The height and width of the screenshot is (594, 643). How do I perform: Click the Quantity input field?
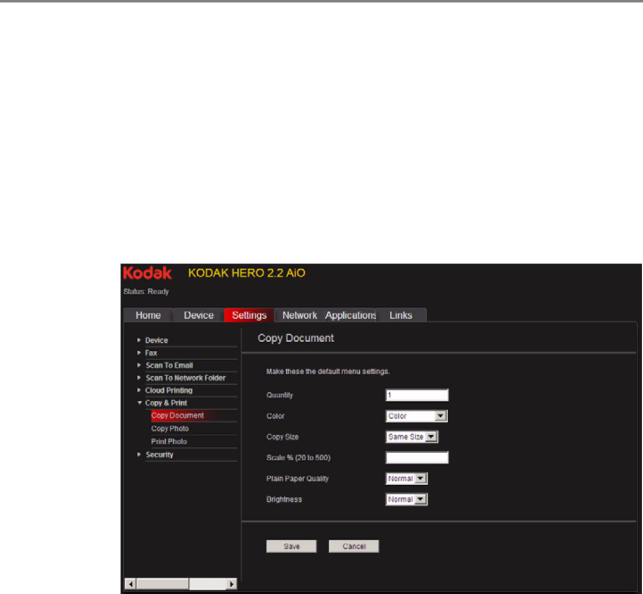coord(417,395)
